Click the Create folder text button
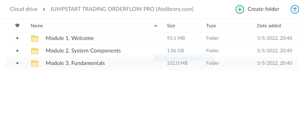299x119 pixels. tap(263, 9)
